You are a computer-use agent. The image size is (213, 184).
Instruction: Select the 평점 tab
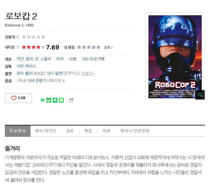point(88,131)
